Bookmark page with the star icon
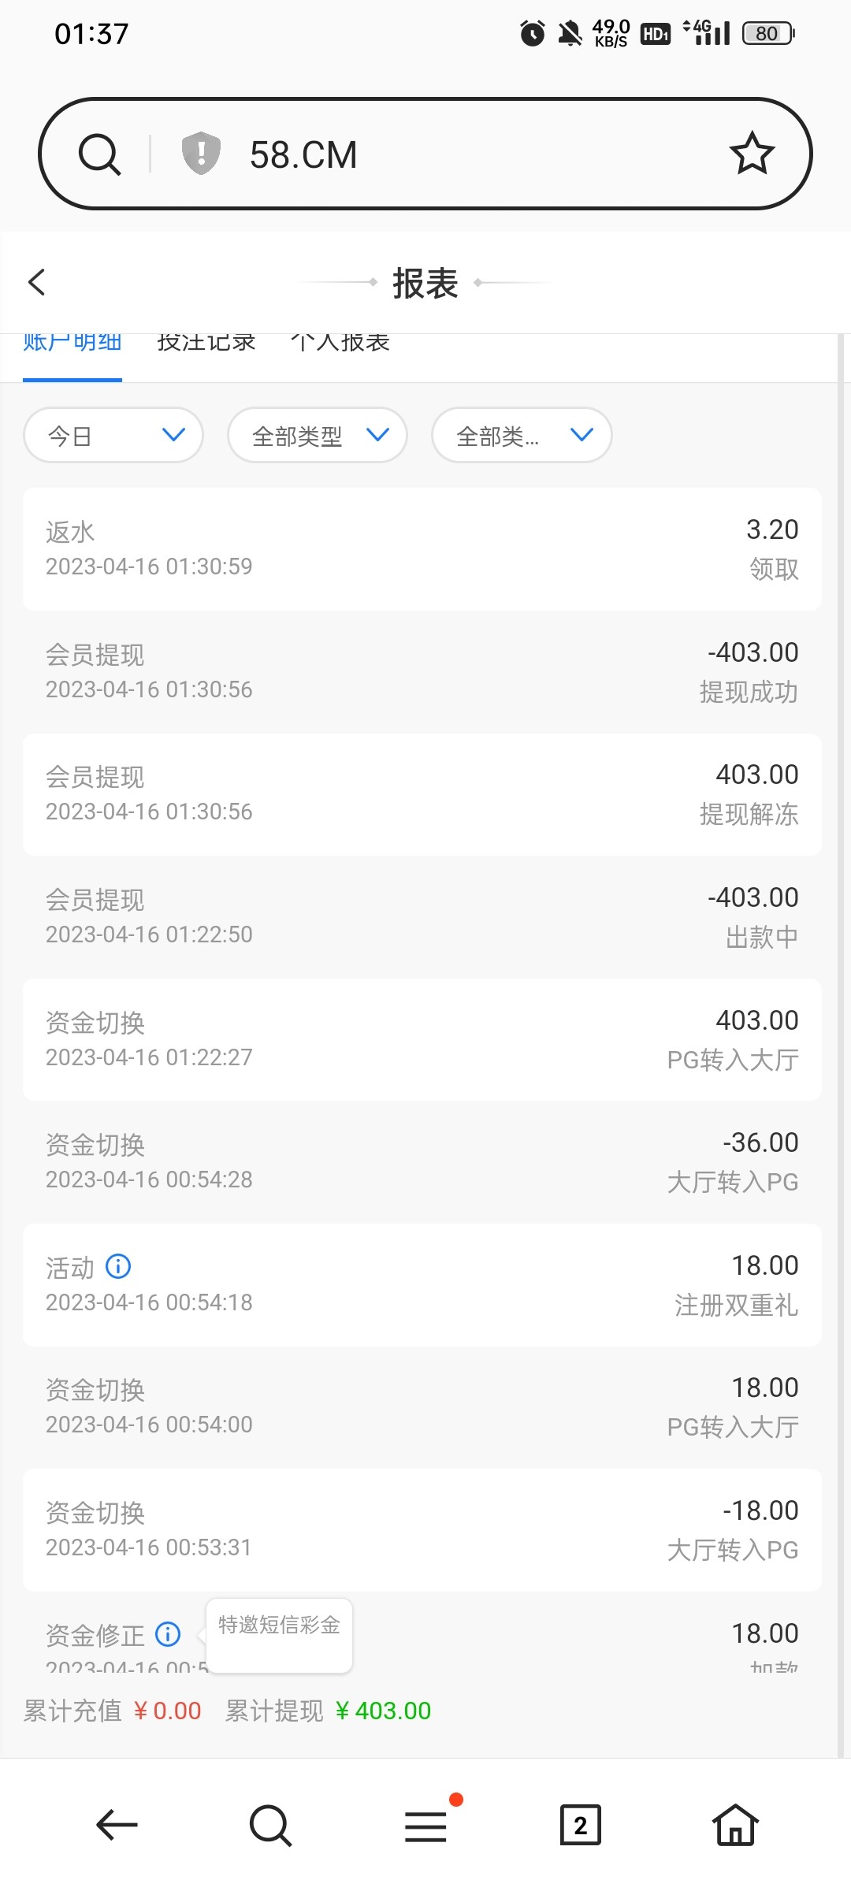 click(x=752, y=154)
